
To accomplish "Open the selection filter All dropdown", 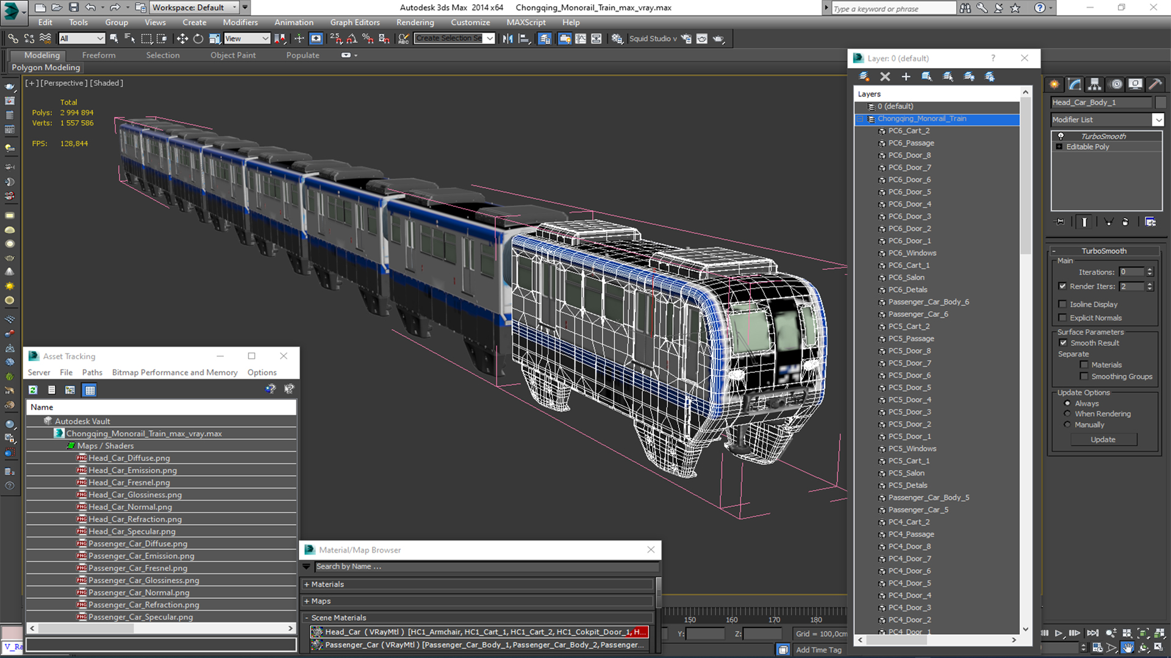I will [82, 38].
